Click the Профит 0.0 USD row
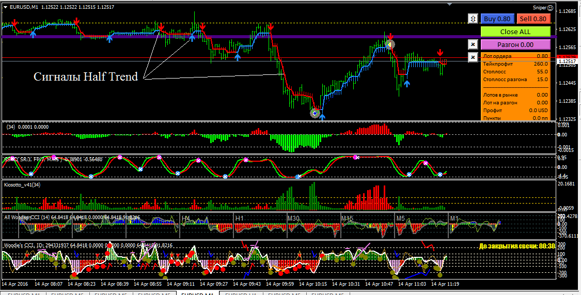The height and width of the screenshot is (295, 581). pyautogui.click(x=515, y=111)
